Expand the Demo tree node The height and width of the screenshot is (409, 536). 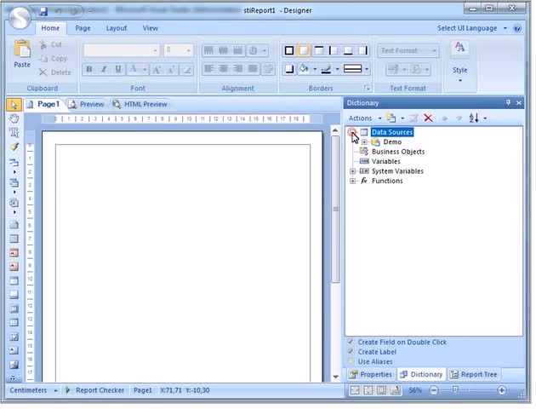(x=364, y=141)
